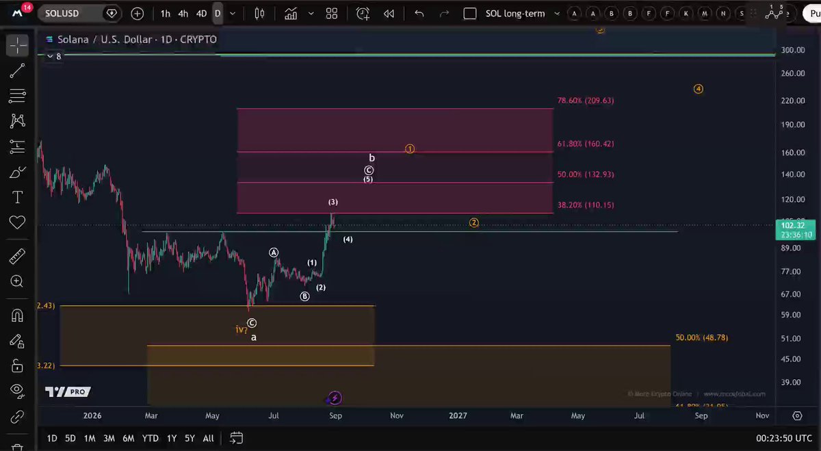Viewport: 821px width, 451px height.
Task: Open the Indicators panel
Action: click(291, 14)
